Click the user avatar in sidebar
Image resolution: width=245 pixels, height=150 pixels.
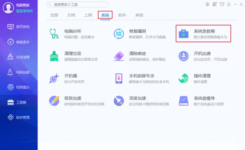(x=8, y=8)
